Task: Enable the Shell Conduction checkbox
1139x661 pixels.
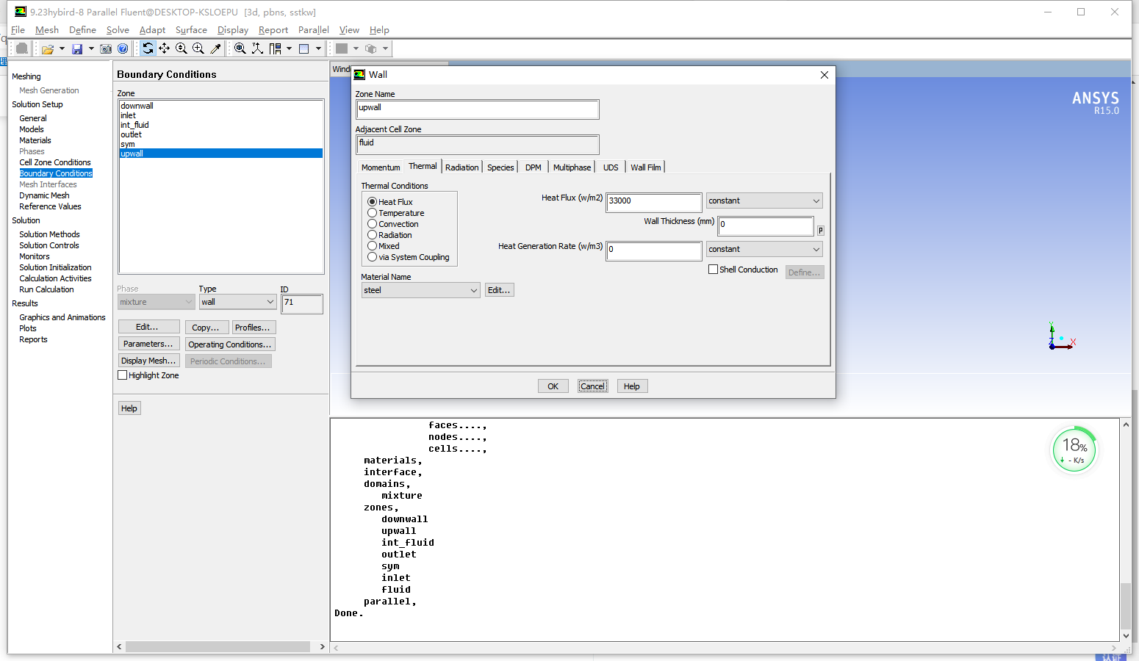Action: pos(713,270)
